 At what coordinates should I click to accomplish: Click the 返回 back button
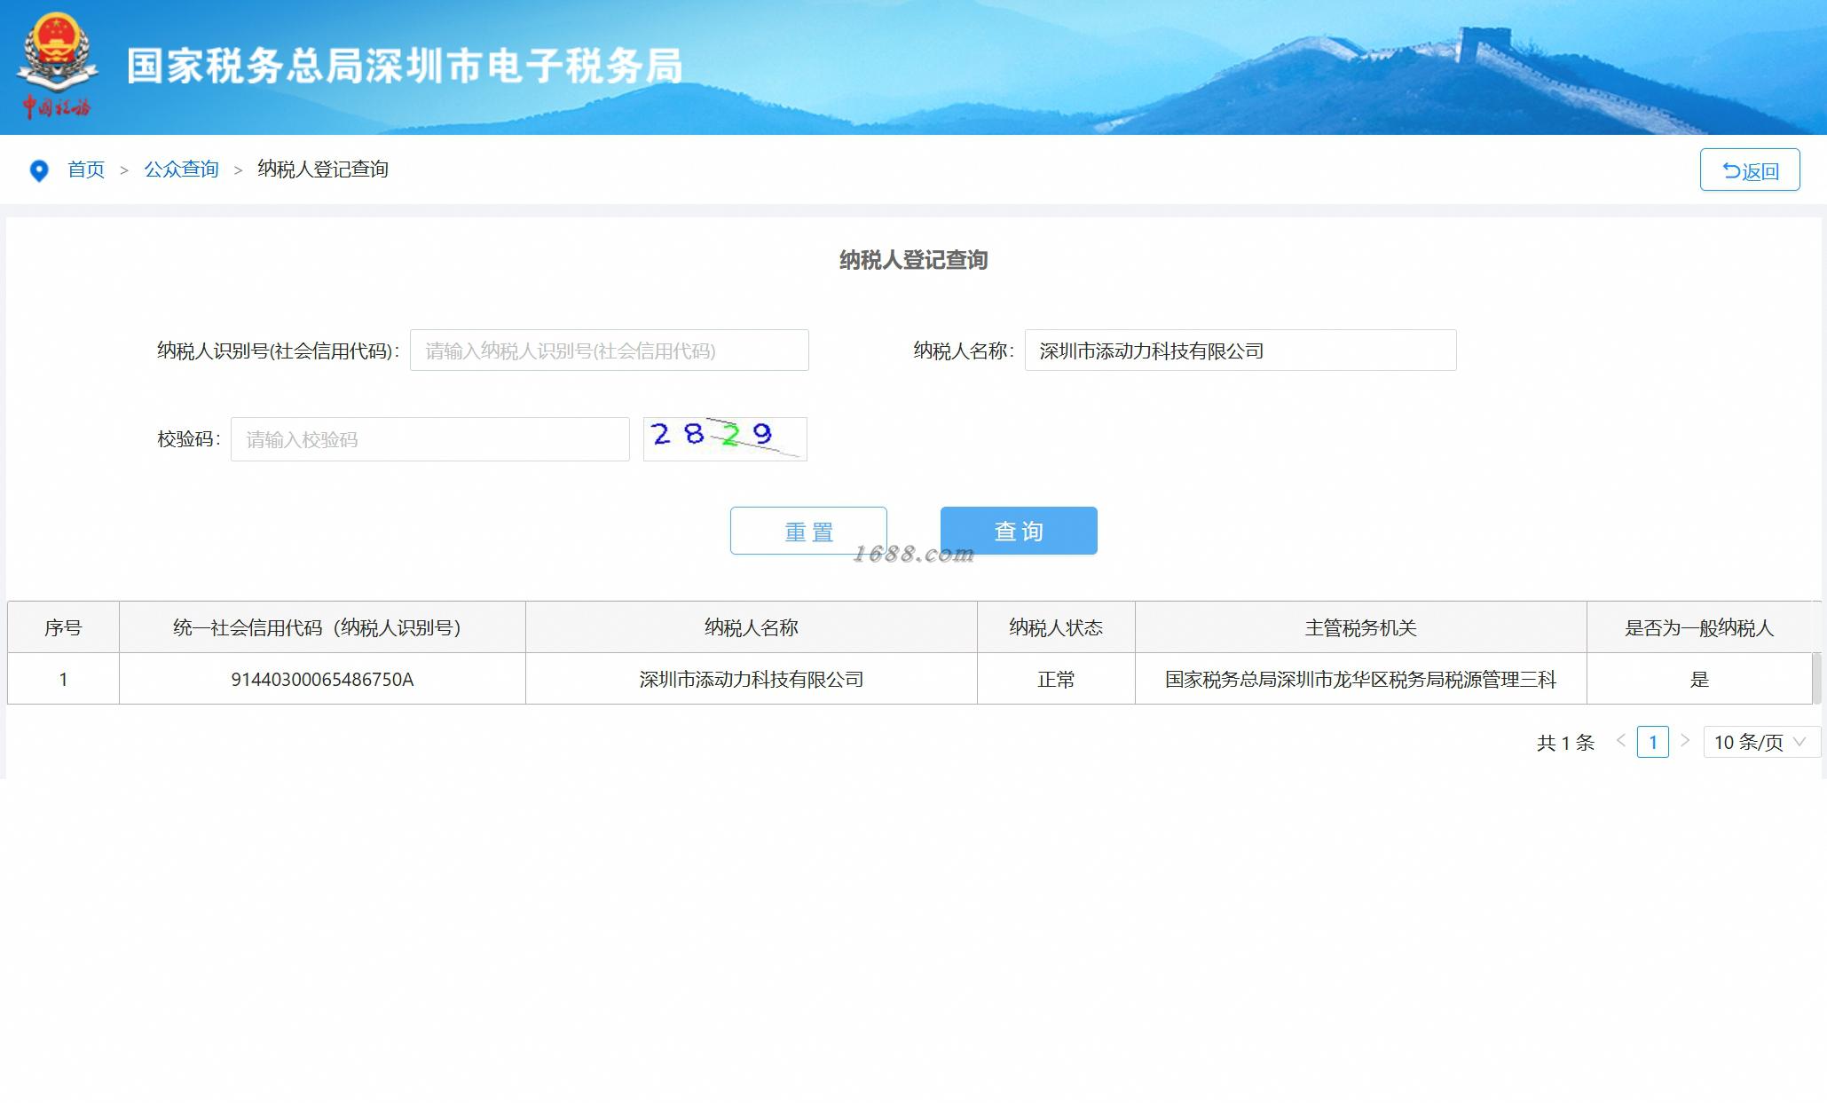[1749, 170]
